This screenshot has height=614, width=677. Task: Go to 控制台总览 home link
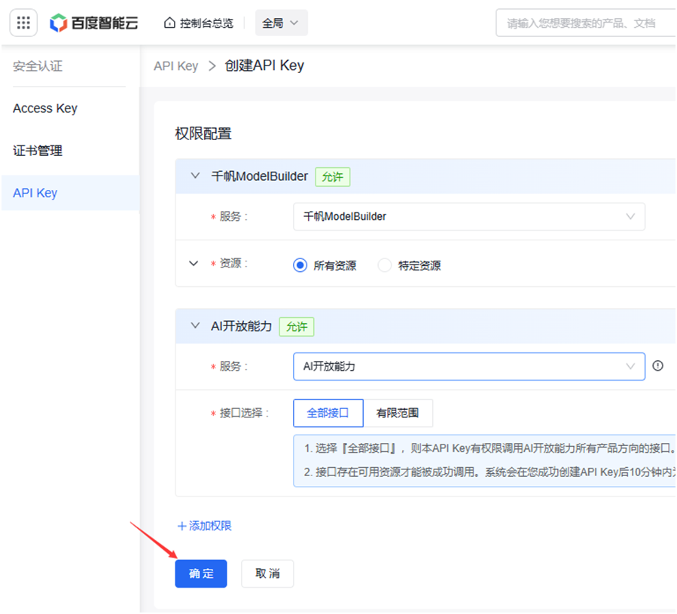(199, 23)
